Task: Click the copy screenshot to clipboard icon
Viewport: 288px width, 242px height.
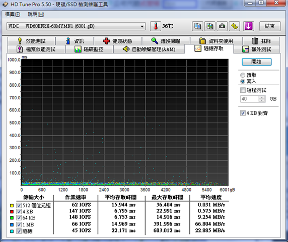Action: coord(210,26)
